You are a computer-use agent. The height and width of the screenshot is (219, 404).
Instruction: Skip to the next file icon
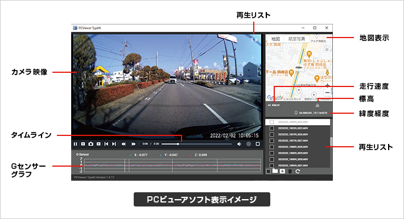coord(114,144)
